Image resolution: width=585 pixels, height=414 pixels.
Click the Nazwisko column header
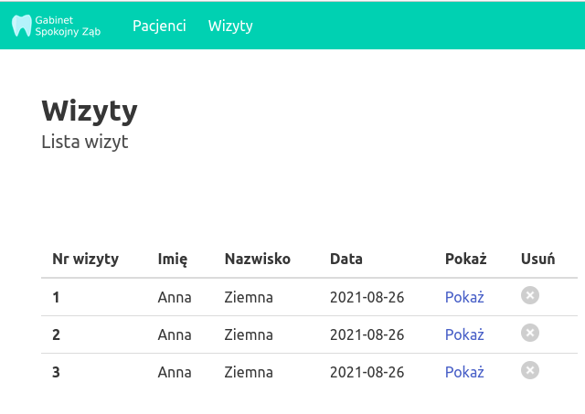[x=258, y=259]
